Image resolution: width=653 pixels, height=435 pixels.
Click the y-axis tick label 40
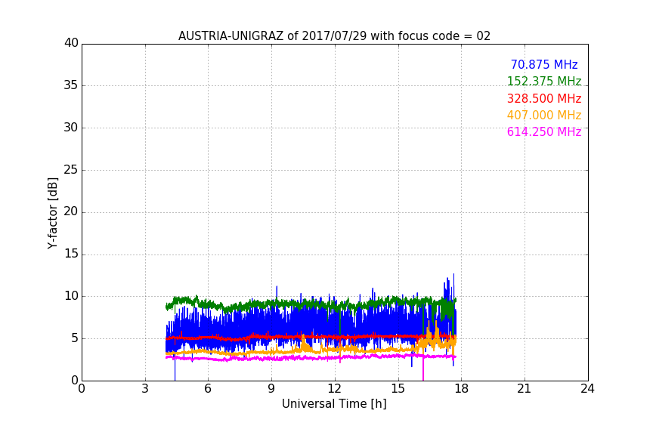(x=71, y=43)
